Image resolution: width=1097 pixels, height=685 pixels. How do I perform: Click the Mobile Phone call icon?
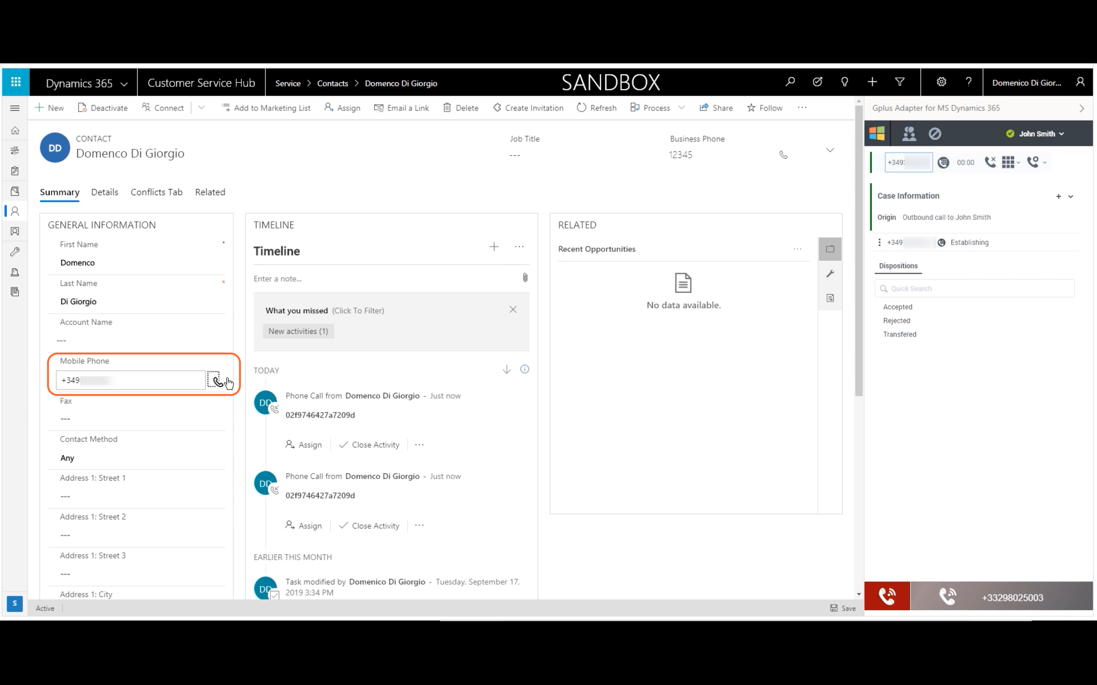216,381
